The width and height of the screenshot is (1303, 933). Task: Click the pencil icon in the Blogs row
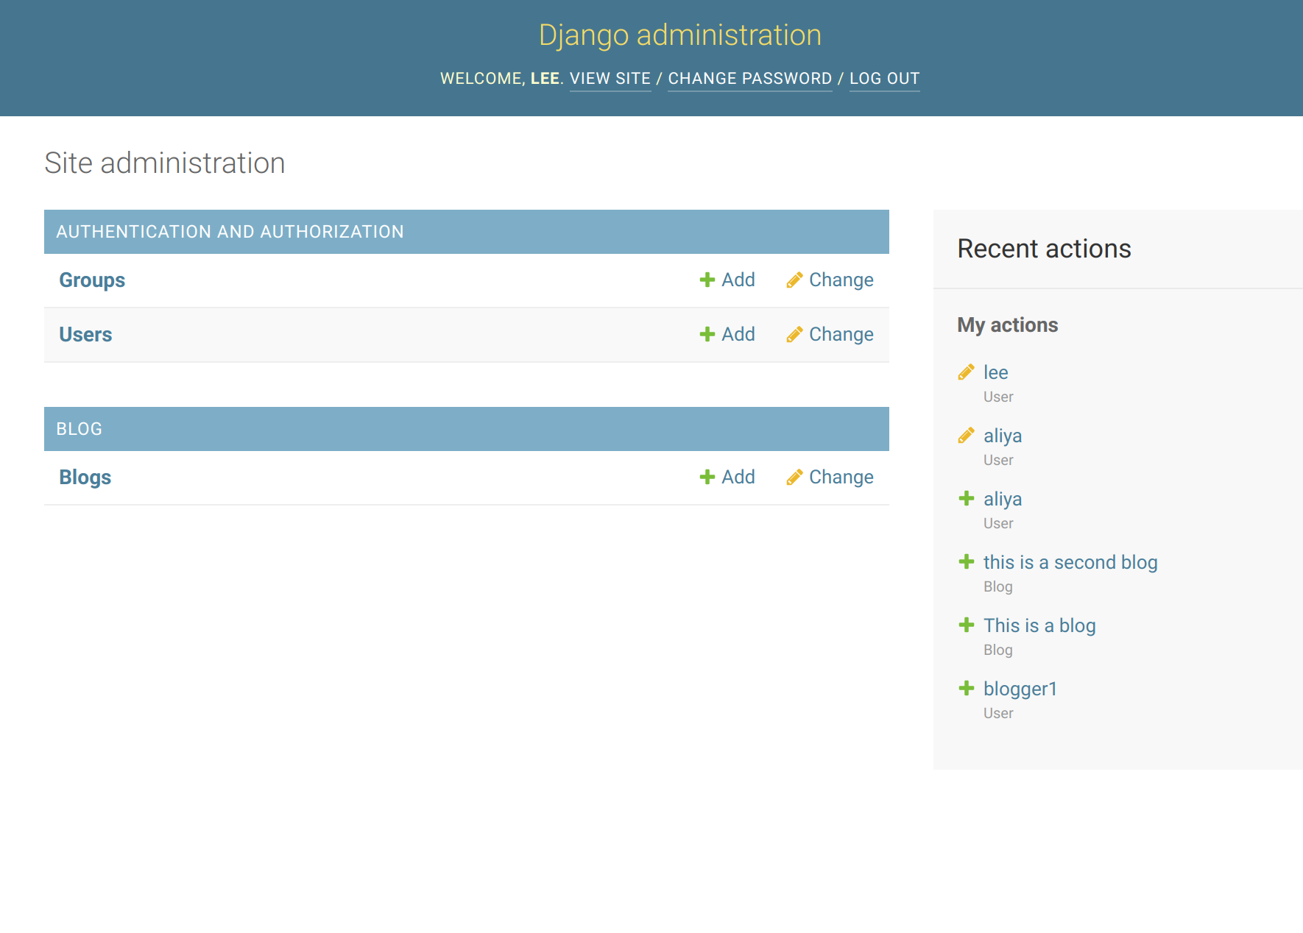point(794,477)
